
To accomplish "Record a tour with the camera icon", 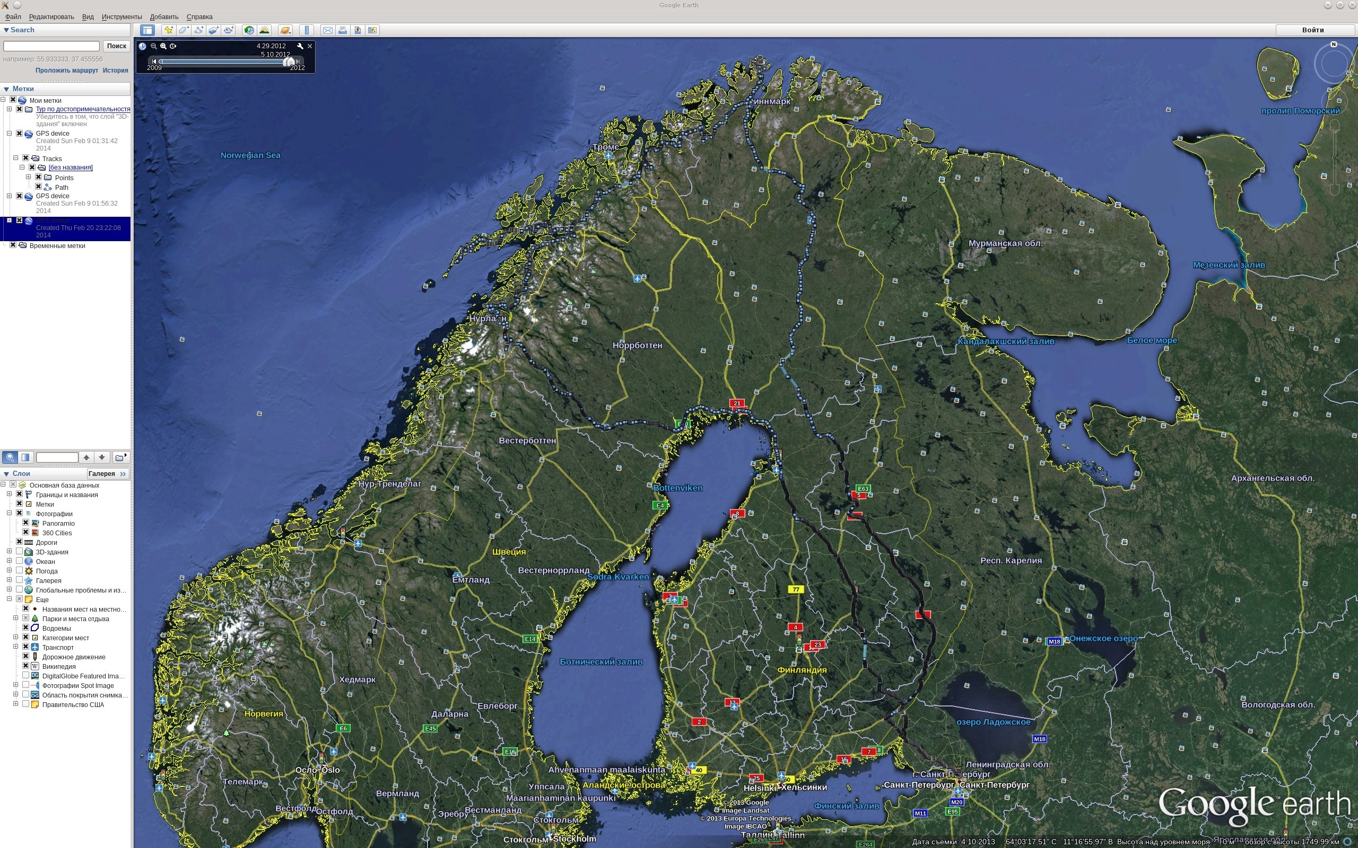I will 229,30.
